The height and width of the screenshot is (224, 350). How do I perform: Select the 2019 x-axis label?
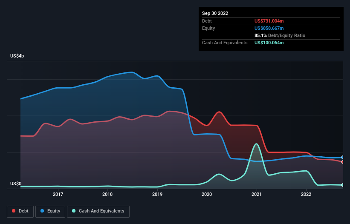pyautogui.click(x=157, y=194)
